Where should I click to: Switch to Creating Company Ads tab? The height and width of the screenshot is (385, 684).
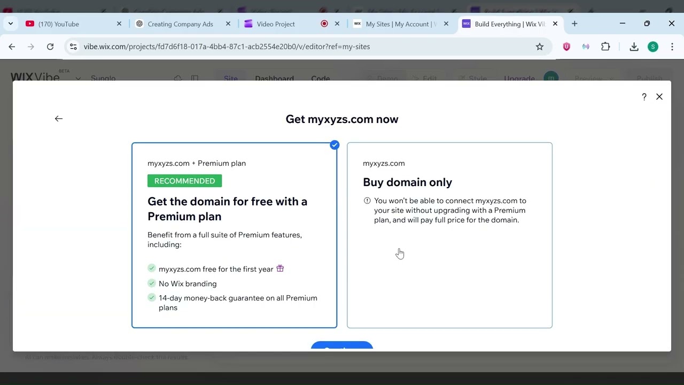coord(182,24)
